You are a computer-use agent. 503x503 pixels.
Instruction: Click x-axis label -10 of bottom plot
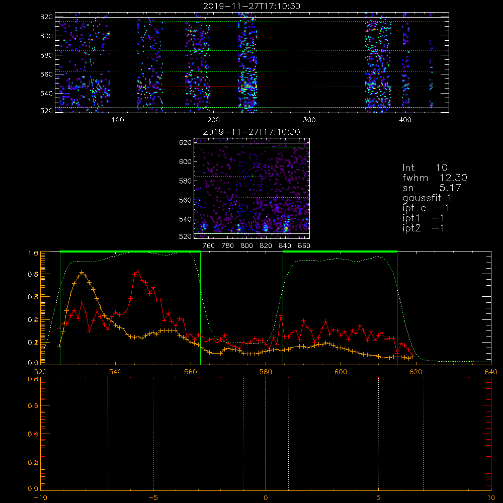coord(40,497)
